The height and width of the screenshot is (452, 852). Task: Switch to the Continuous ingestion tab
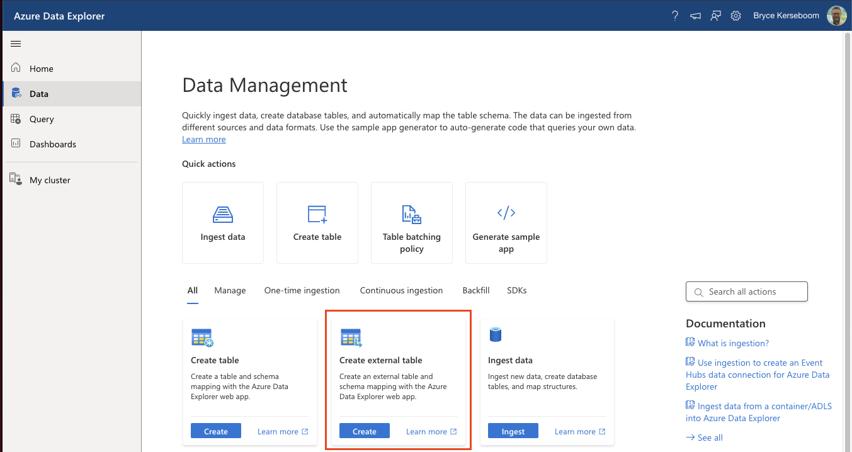coord(401,290)
